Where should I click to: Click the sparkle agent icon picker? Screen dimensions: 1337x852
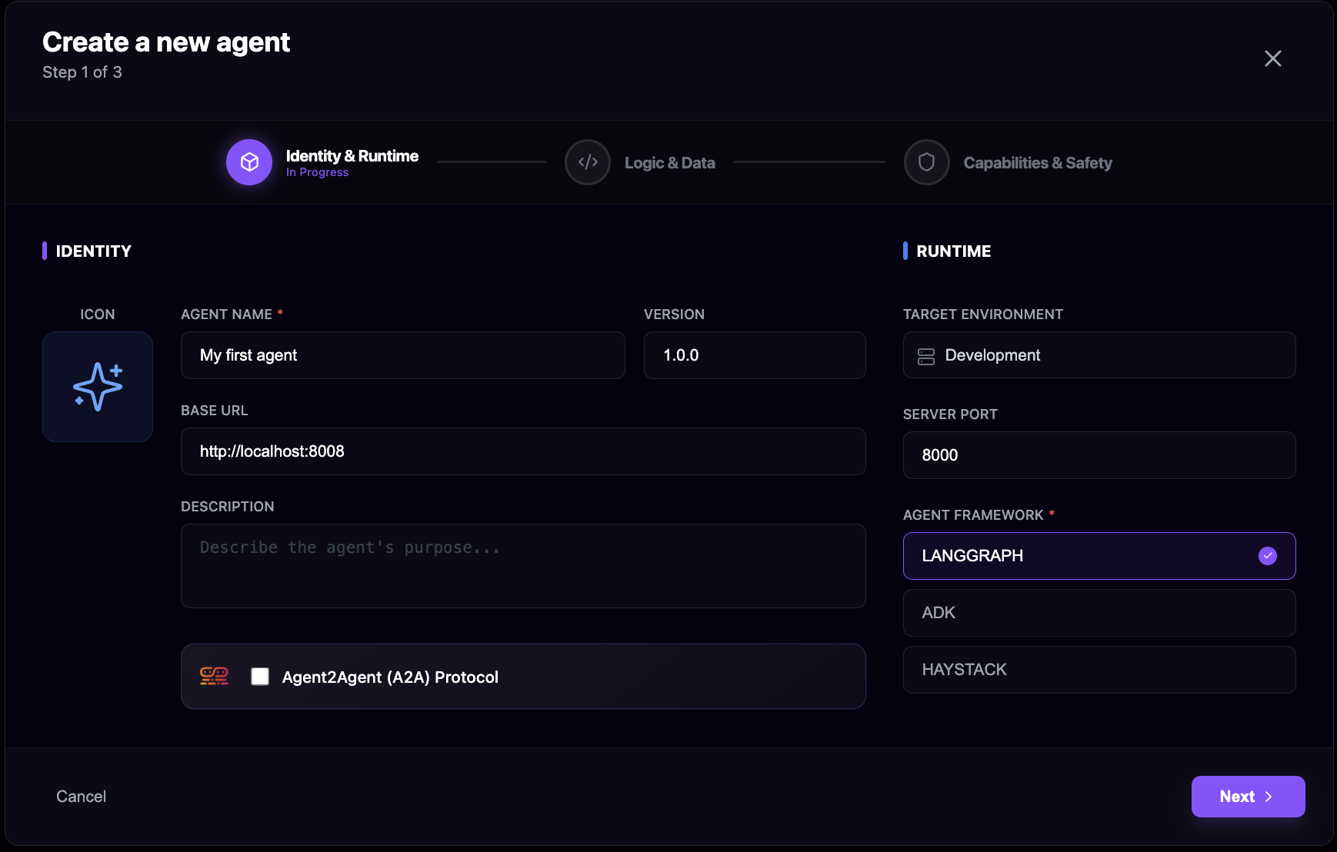click(x=97, y=387)
